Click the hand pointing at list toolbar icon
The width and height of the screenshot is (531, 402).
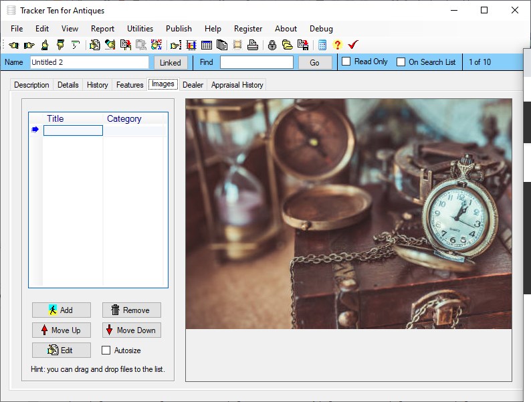pos(176,45)
